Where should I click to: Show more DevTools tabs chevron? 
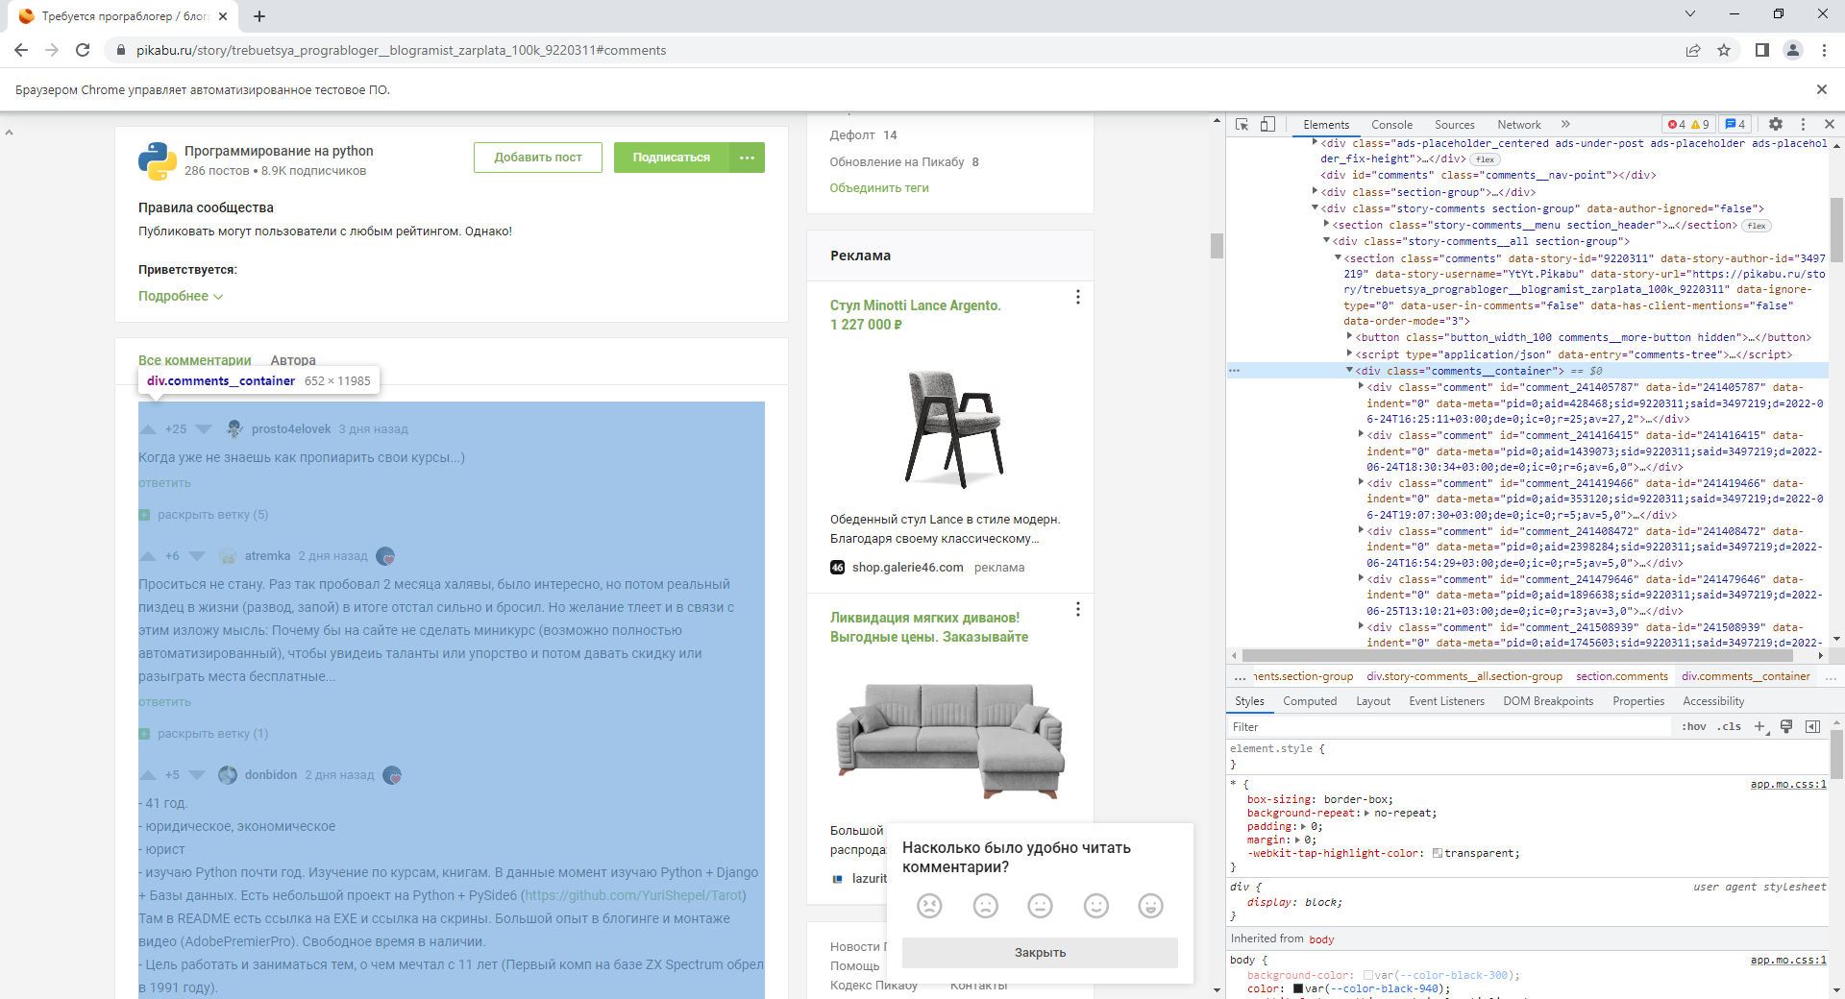click(1565, 124)
